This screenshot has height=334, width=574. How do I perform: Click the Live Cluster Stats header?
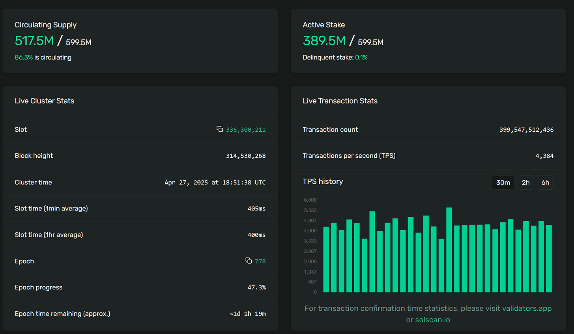click(45, 101)
